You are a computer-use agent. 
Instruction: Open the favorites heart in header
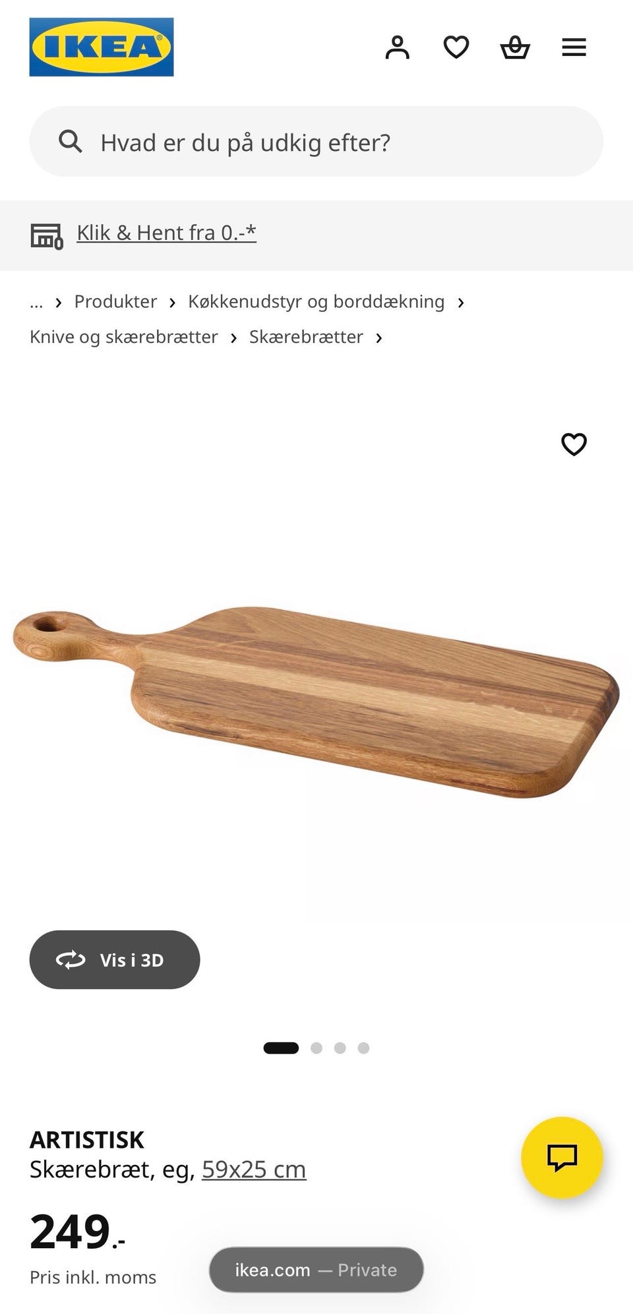[456, 47]
